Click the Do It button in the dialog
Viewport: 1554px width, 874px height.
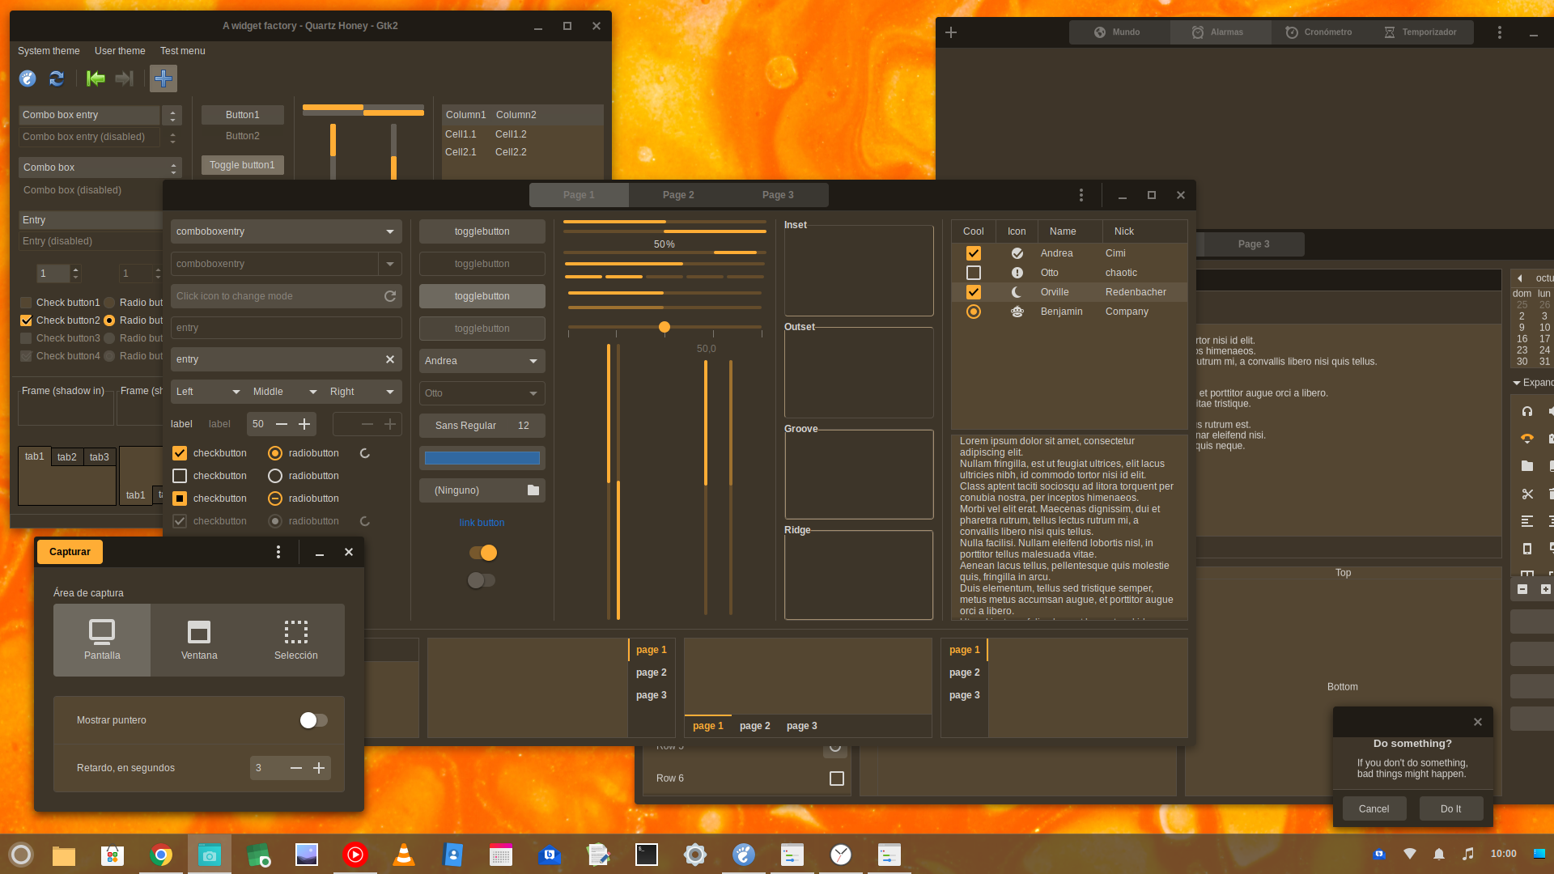1450,808
